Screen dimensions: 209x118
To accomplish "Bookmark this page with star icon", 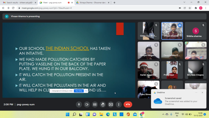I will click(190, 8).
